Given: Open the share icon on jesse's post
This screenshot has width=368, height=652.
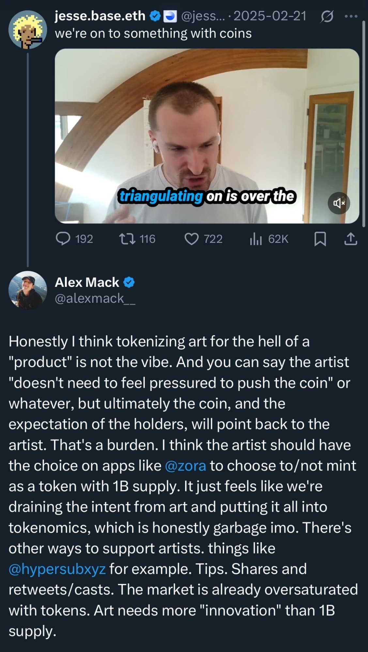Looking at the screenshot, I should click(350, 239).
